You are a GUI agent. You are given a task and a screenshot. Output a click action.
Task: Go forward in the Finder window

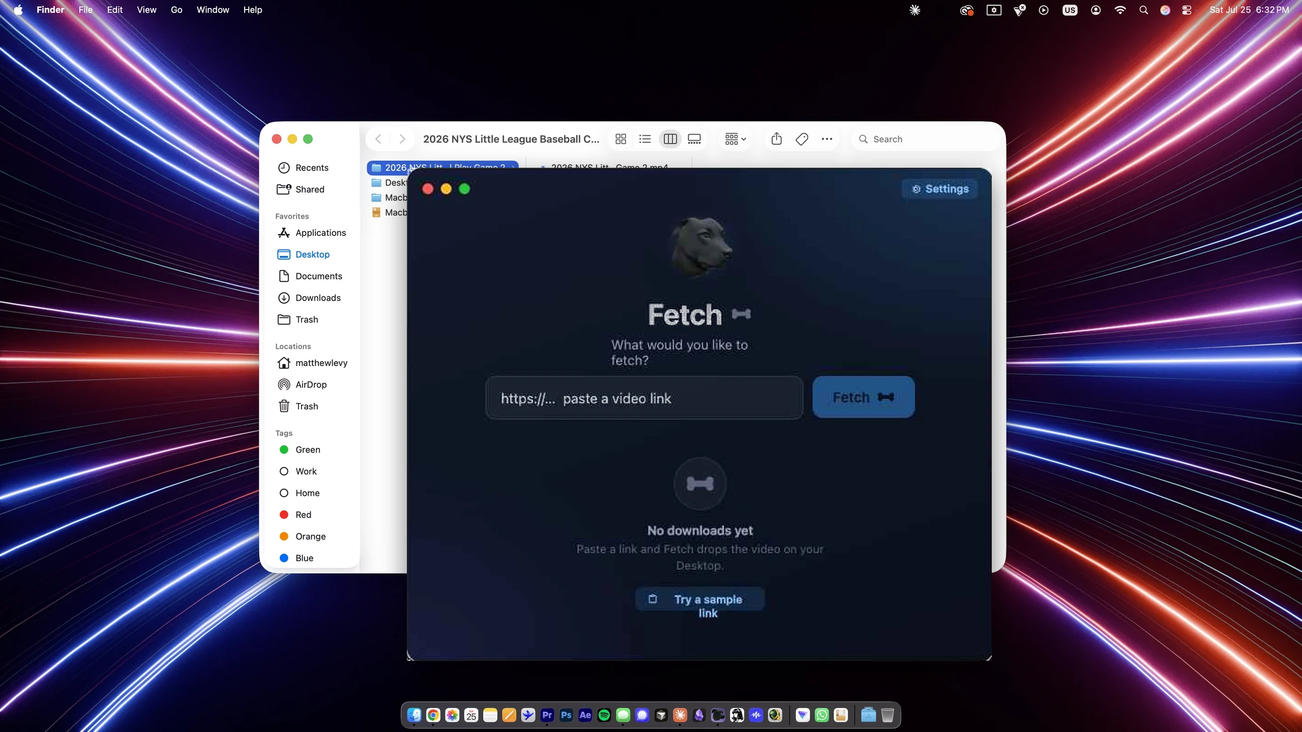402,139
